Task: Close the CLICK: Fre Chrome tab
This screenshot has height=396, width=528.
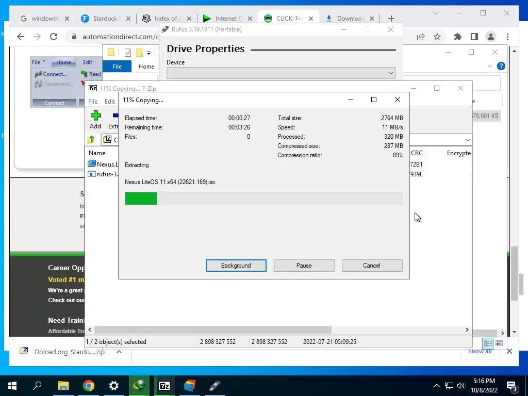Action: point(311,19)
